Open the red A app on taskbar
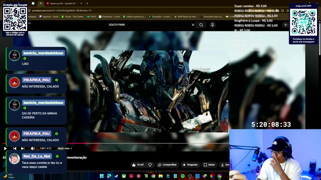321x180 pixels. (x=131, y=176)
